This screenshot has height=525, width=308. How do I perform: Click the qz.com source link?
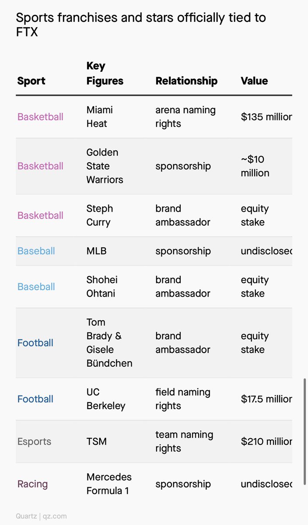(x=54, y=516)
